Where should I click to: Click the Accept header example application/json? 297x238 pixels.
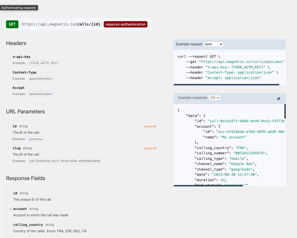pos(41,94)
